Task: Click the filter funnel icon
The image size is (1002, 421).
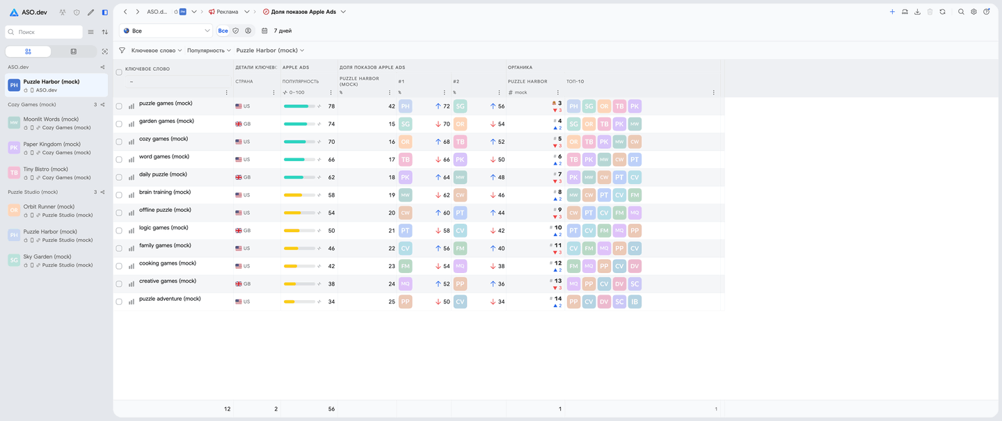Action: [x=122, y=50]
